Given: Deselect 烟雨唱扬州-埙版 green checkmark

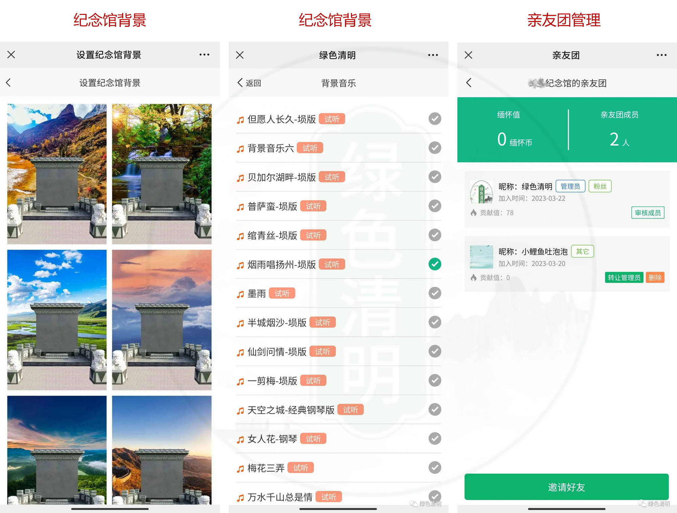Looking at the screenshot, I should tap(435, 264).
